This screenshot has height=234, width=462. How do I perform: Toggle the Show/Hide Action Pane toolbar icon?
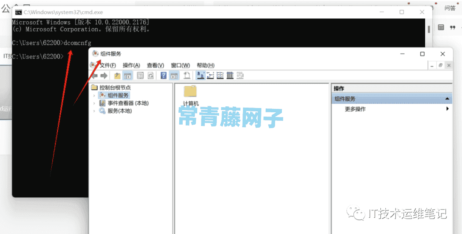tap(174, 76)
